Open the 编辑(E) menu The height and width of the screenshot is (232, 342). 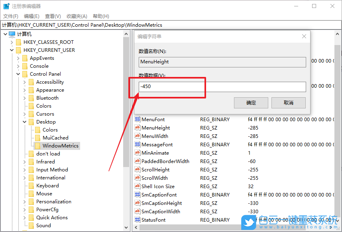click(31, 16)
